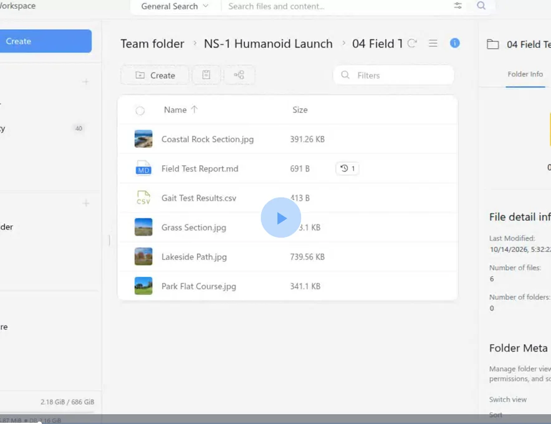The height and width of the screenshot is (424, 551).
Task: Switch to the Folder Info tab
Action: tap(525, 74)
